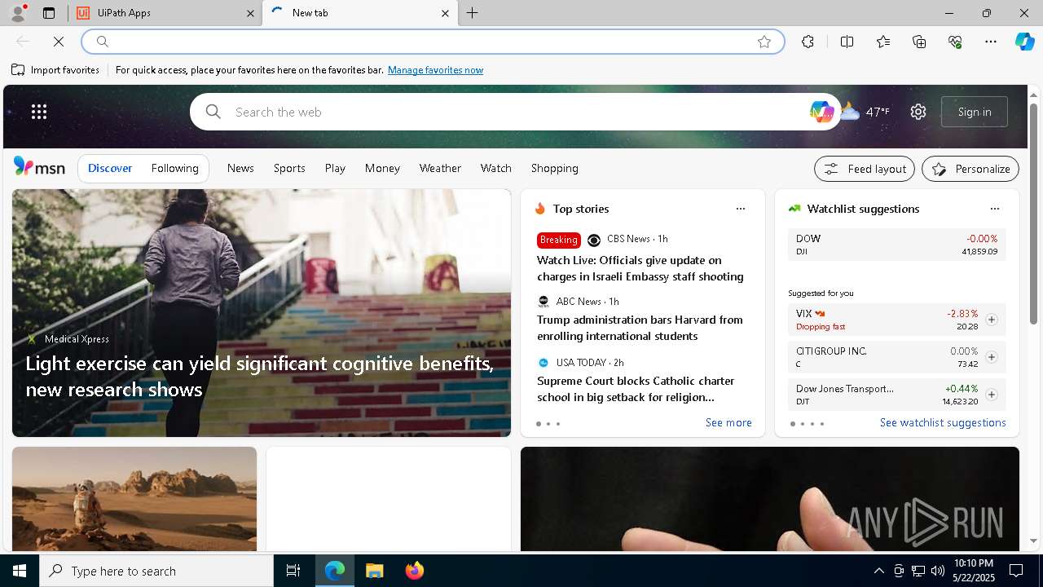The height and width of the screenshot is (587, 1043).
Task: Open the Sports section
Action: click(x=289, y=168)
